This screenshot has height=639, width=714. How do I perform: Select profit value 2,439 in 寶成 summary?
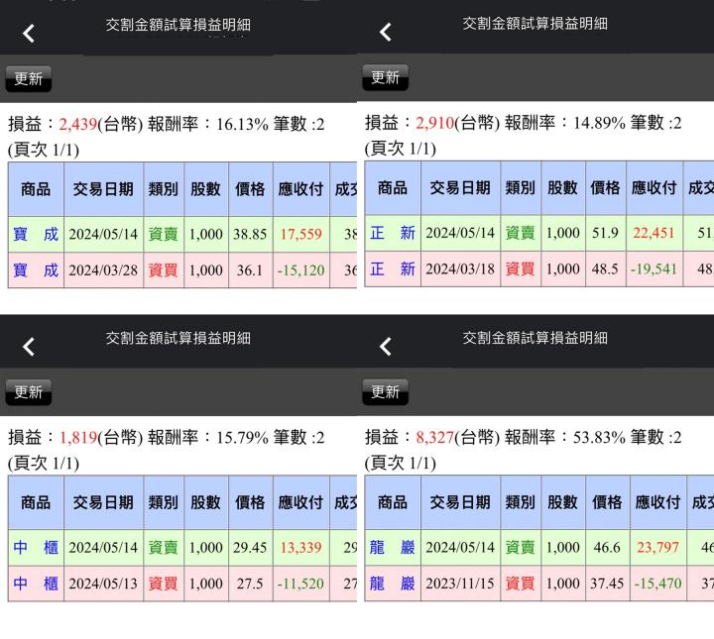(x=78, y=124)
